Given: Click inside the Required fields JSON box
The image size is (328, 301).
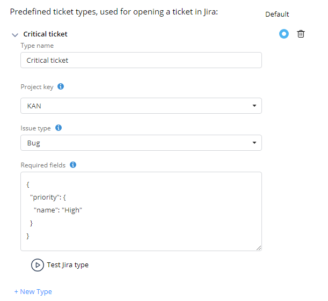Looking at the screenshot, I should [x=141, y=211].
